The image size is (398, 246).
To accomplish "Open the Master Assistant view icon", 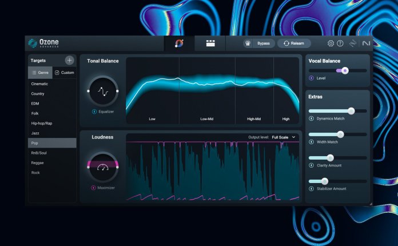I will tap(179, 43).
